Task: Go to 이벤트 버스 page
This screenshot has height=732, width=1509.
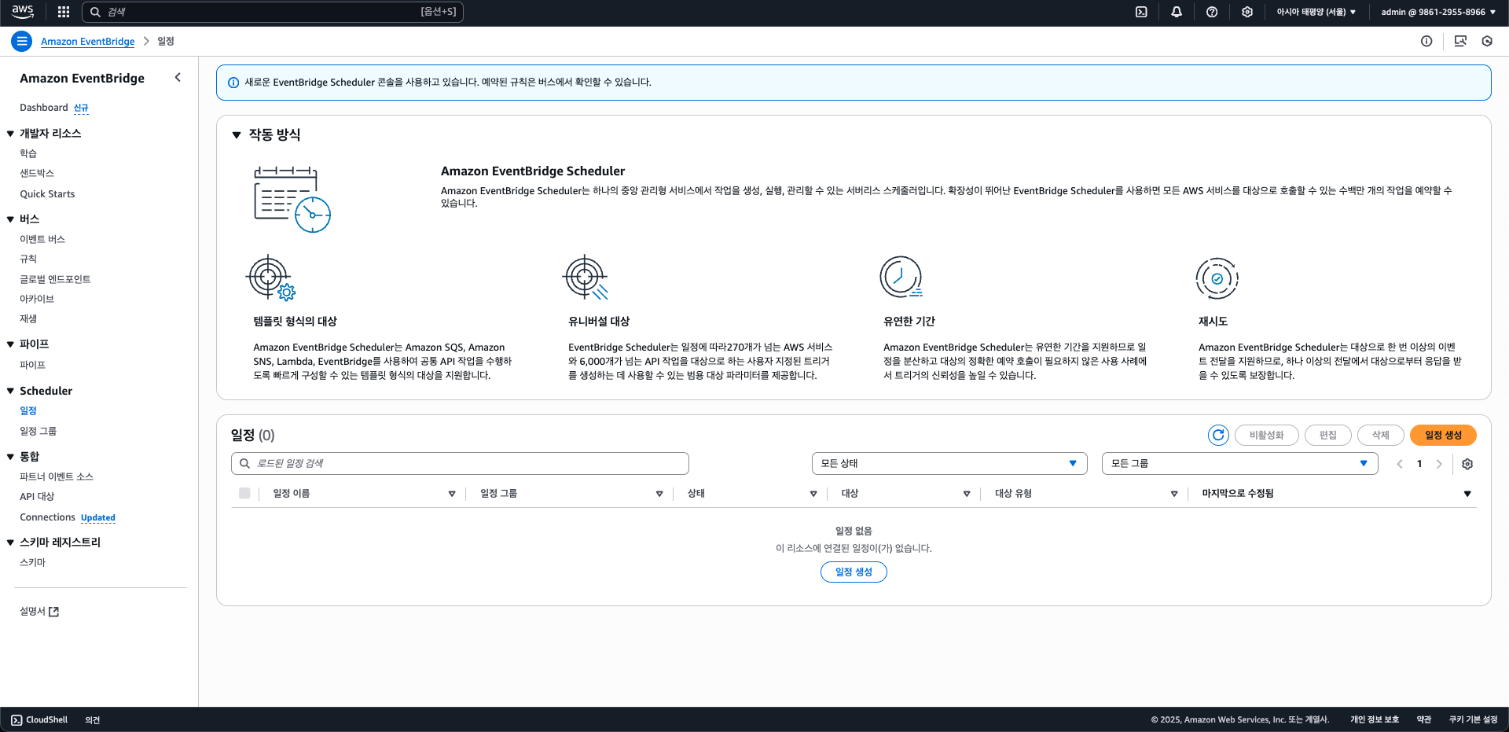Action: (x=42, y=239)
